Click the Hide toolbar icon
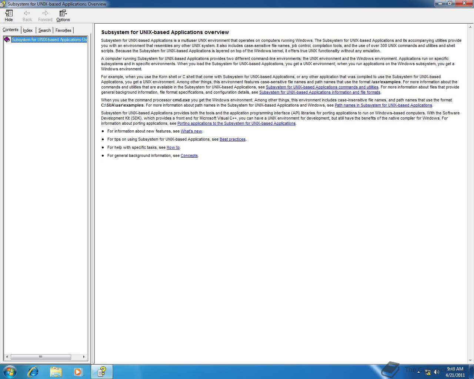 coord(9,16)
